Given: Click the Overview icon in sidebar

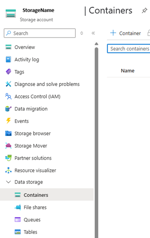Looking at the screenshot, I should tap(8, 47).
